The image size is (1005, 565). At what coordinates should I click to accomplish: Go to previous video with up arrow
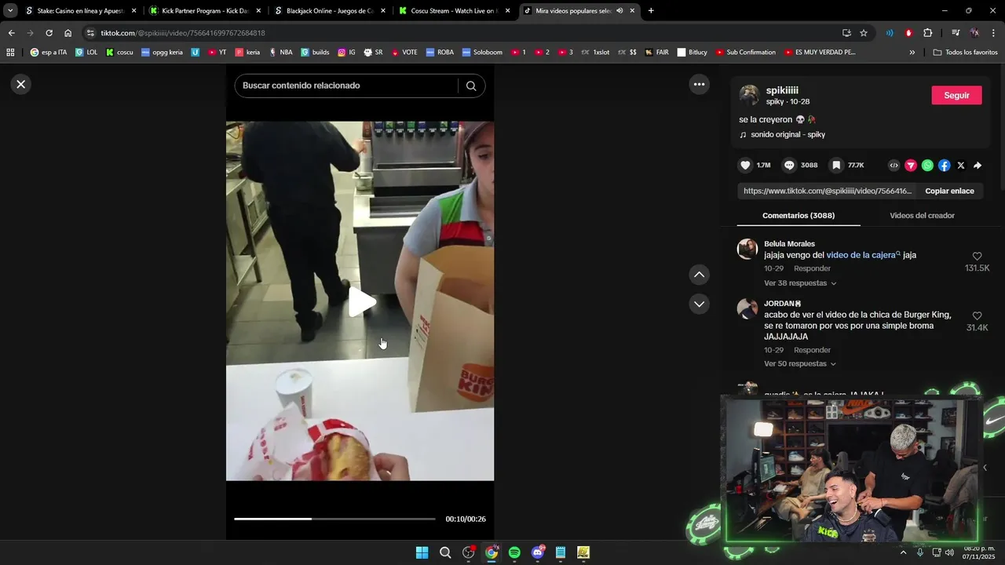(x=699, y=275)
